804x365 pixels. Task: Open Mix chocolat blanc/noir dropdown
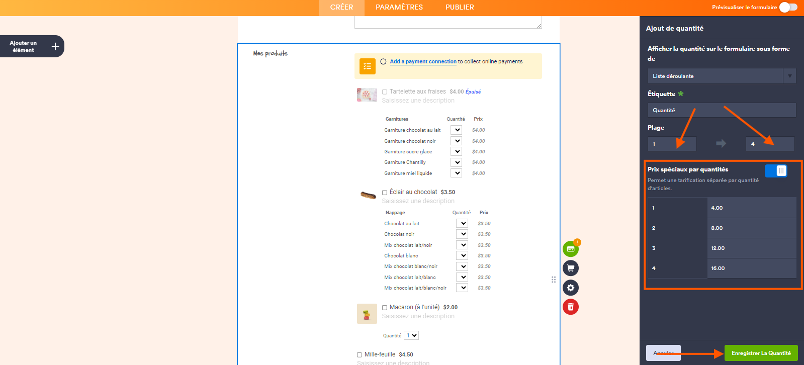pos(462,266)
